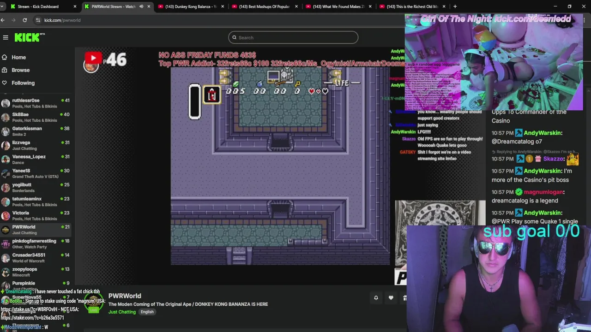
Task: Open pinkdogfanwrestling channel in sidebar
Action: 37,244
